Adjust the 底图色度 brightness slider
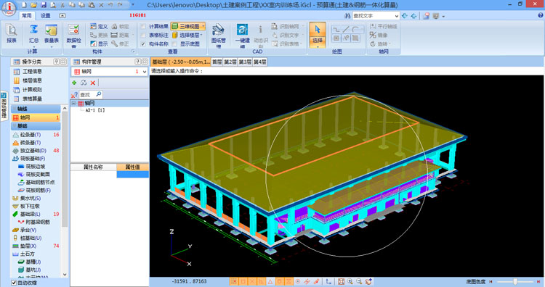 pos(515,282)
